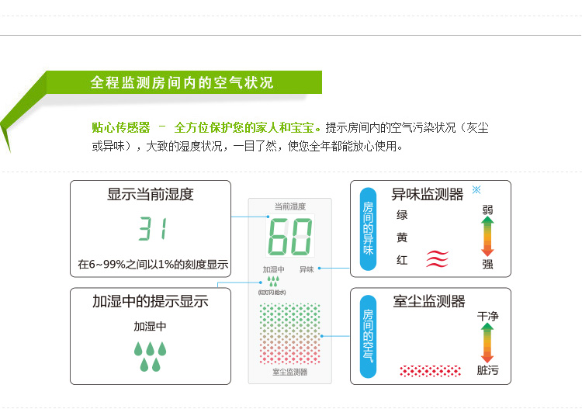Viewport: 582px width, 409px height.
Task: Click the 31 humidity reading example
Action: (152, 229)
